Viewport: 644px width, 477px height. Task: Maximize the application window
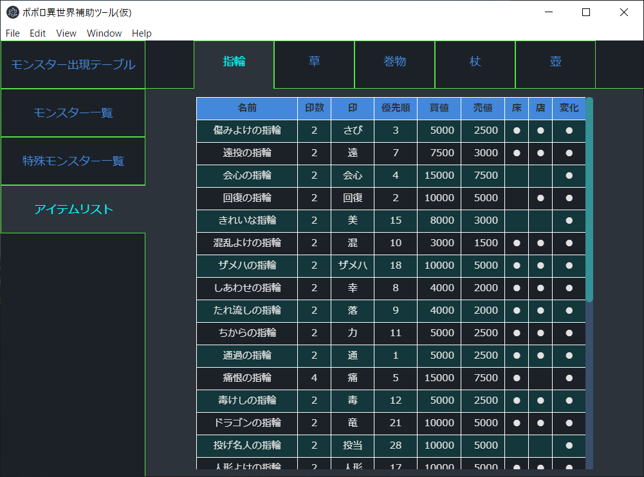[x=586, y=12]
